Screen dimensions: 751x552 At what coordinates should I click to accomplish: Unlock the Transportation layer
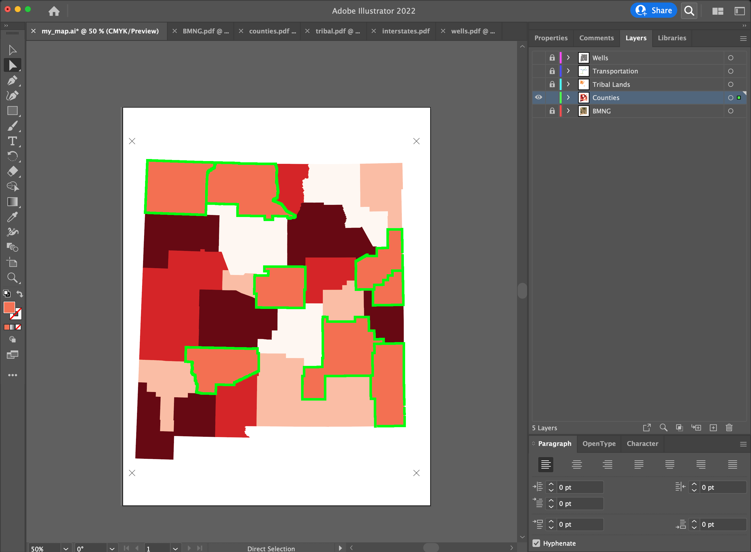point(552,71)
